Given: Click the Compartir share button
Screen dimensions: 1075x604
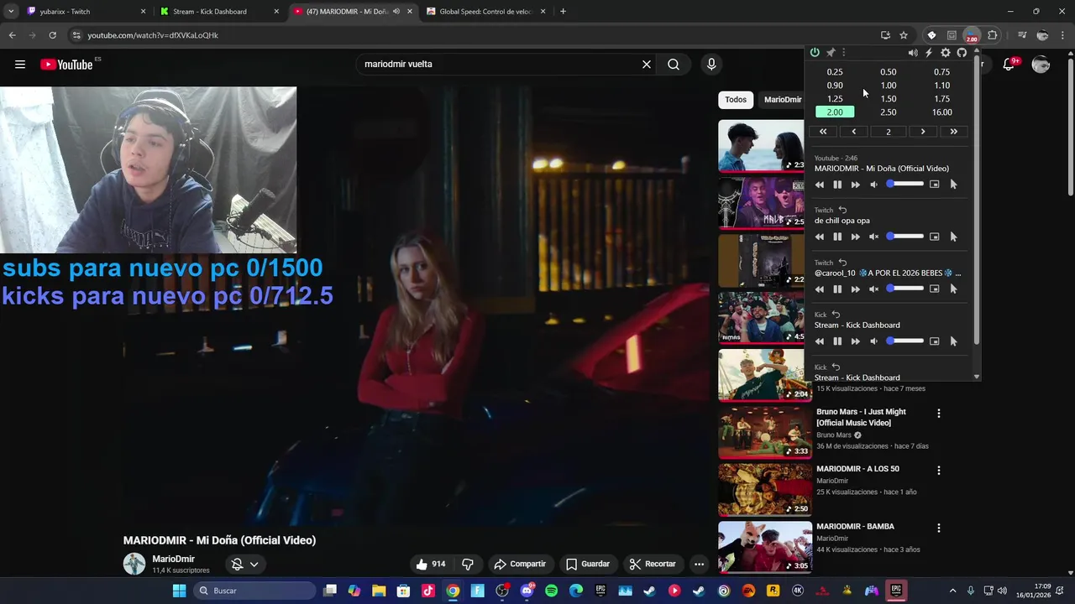Looking at the screenshot, I should tap(520, 564).
